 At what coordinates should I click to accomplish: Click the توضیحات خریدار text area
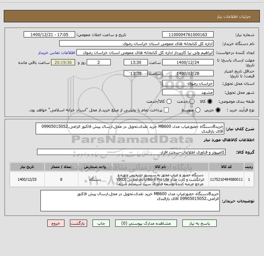[130, 201]
